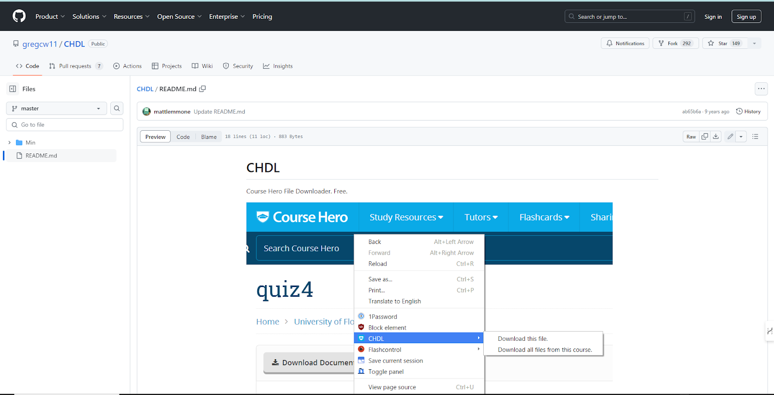Image resolution: width=774 pixels, height=395 pixels.
Task: Open the GitHub home logo
Action: point(19,16)
